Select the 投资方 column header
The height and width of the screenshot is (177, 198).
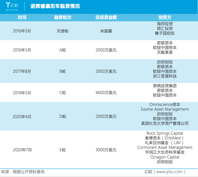tap(165, 17)
